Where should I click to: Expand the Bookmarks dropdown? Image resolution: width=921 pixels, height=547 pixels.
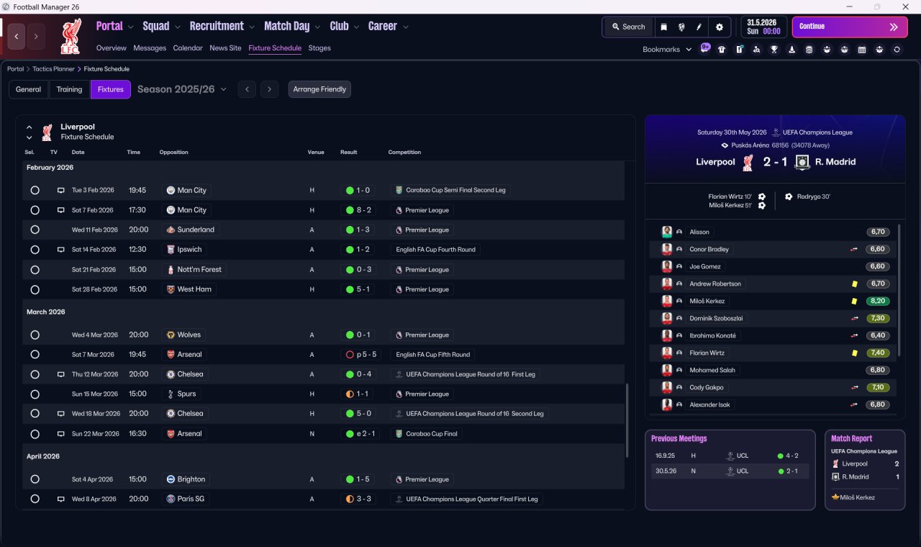[667, 50]
